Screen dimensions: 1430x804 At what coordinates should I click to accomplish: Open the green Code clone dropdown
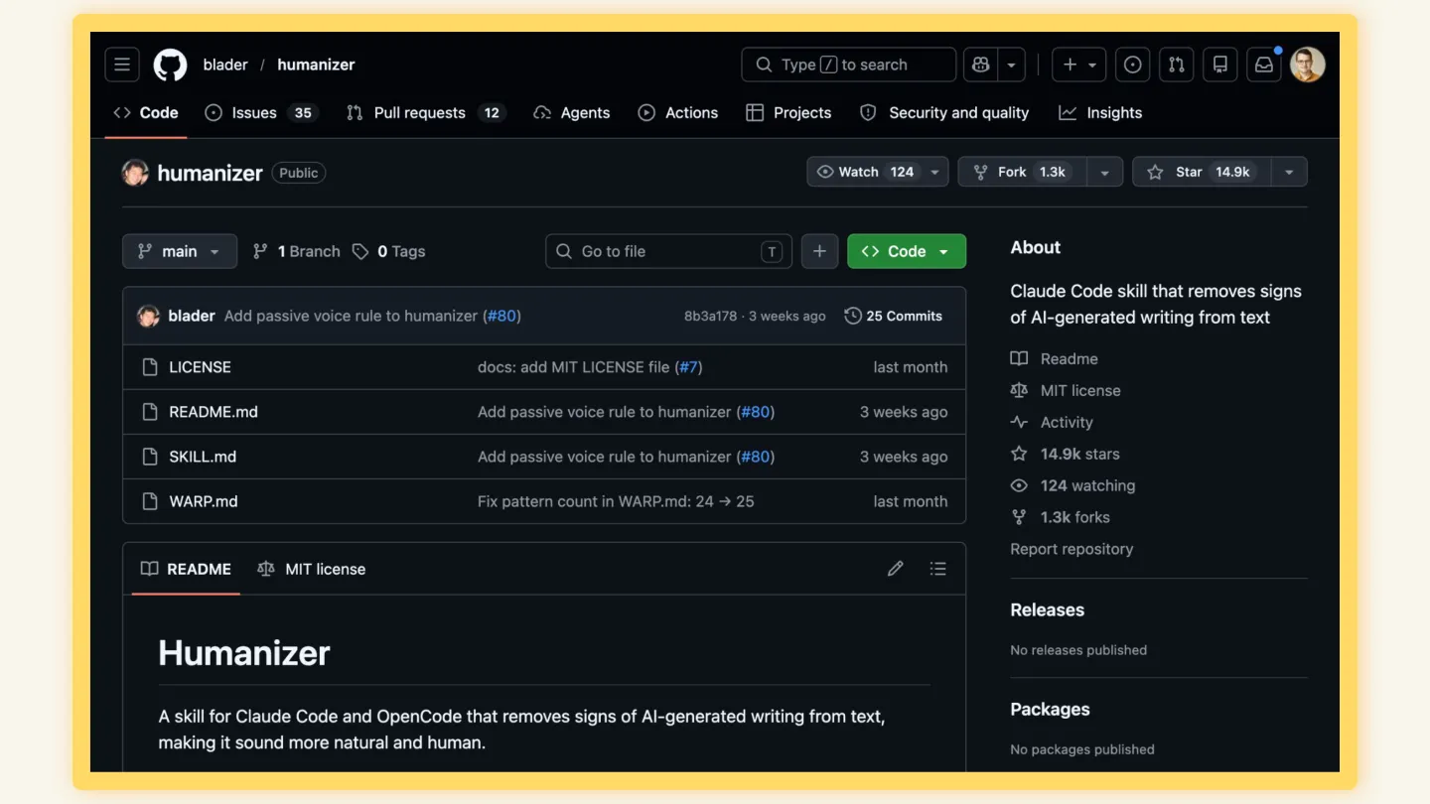(907, 251)
